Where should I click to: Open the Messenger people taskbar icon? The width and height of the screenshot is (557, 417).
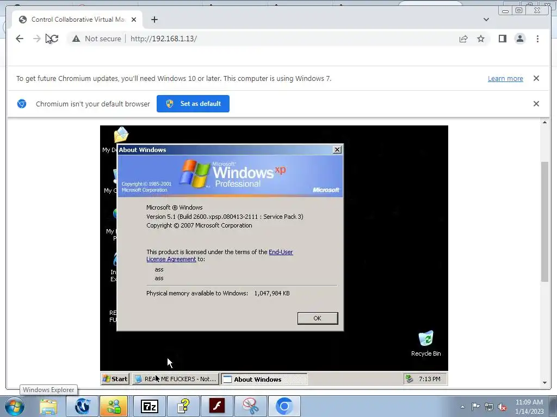coord(114,406)
